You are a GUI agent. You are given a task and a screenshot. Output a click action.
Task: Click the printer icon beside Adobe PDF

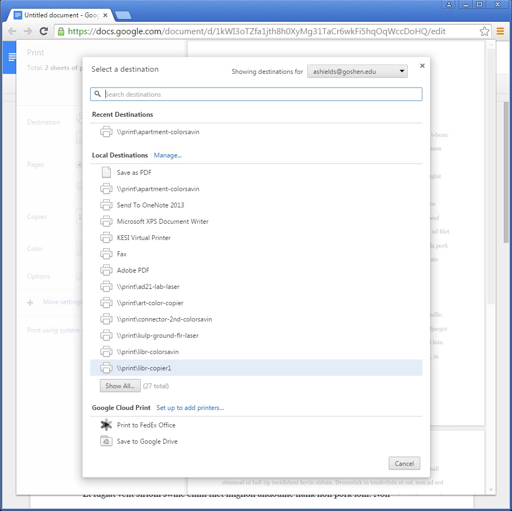pyautogui.click(x=106, y=270)
